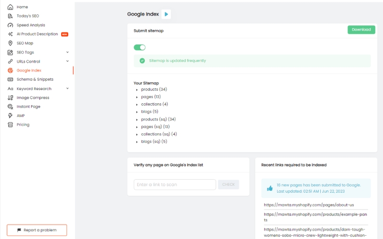Play the Google Index tutorial video

[x=166, y=14]
